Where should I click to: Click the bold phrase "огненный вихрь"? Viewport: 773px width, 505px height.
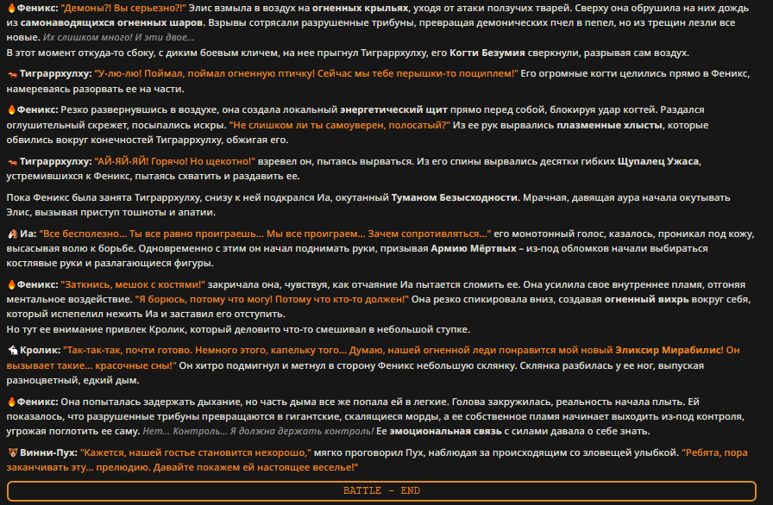pos(647,299)
